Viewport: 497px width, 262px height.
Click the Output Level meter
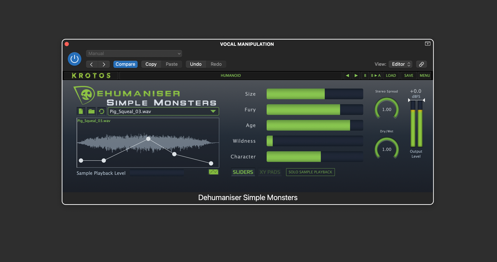tap(416, 123)
